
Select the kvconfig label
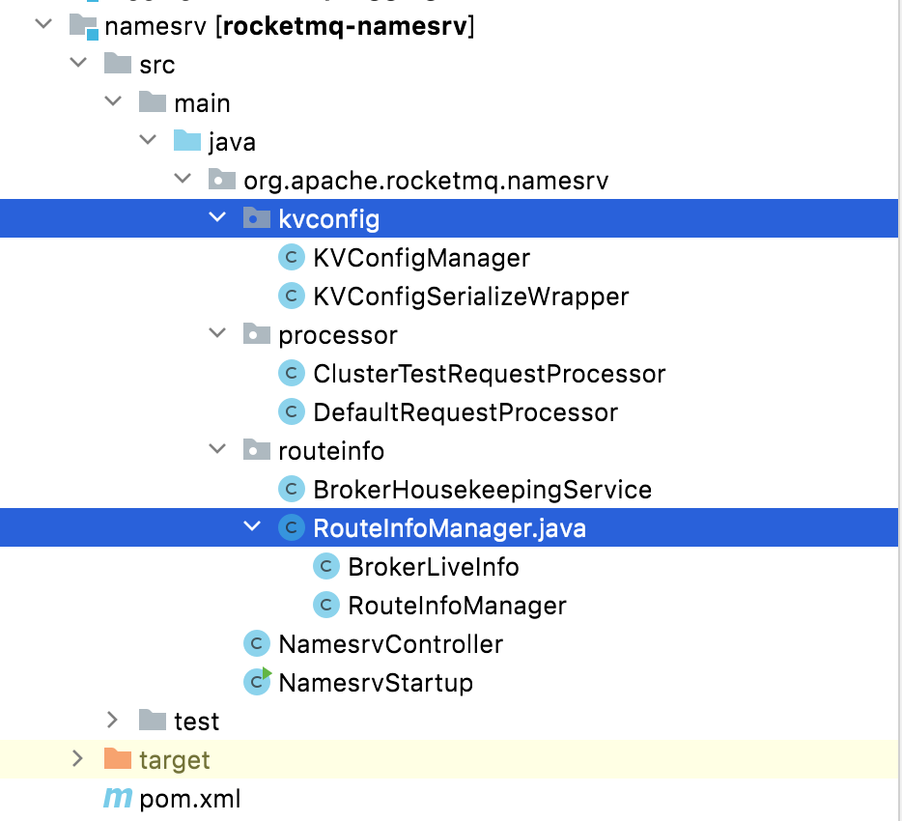(x=329, y=219)
